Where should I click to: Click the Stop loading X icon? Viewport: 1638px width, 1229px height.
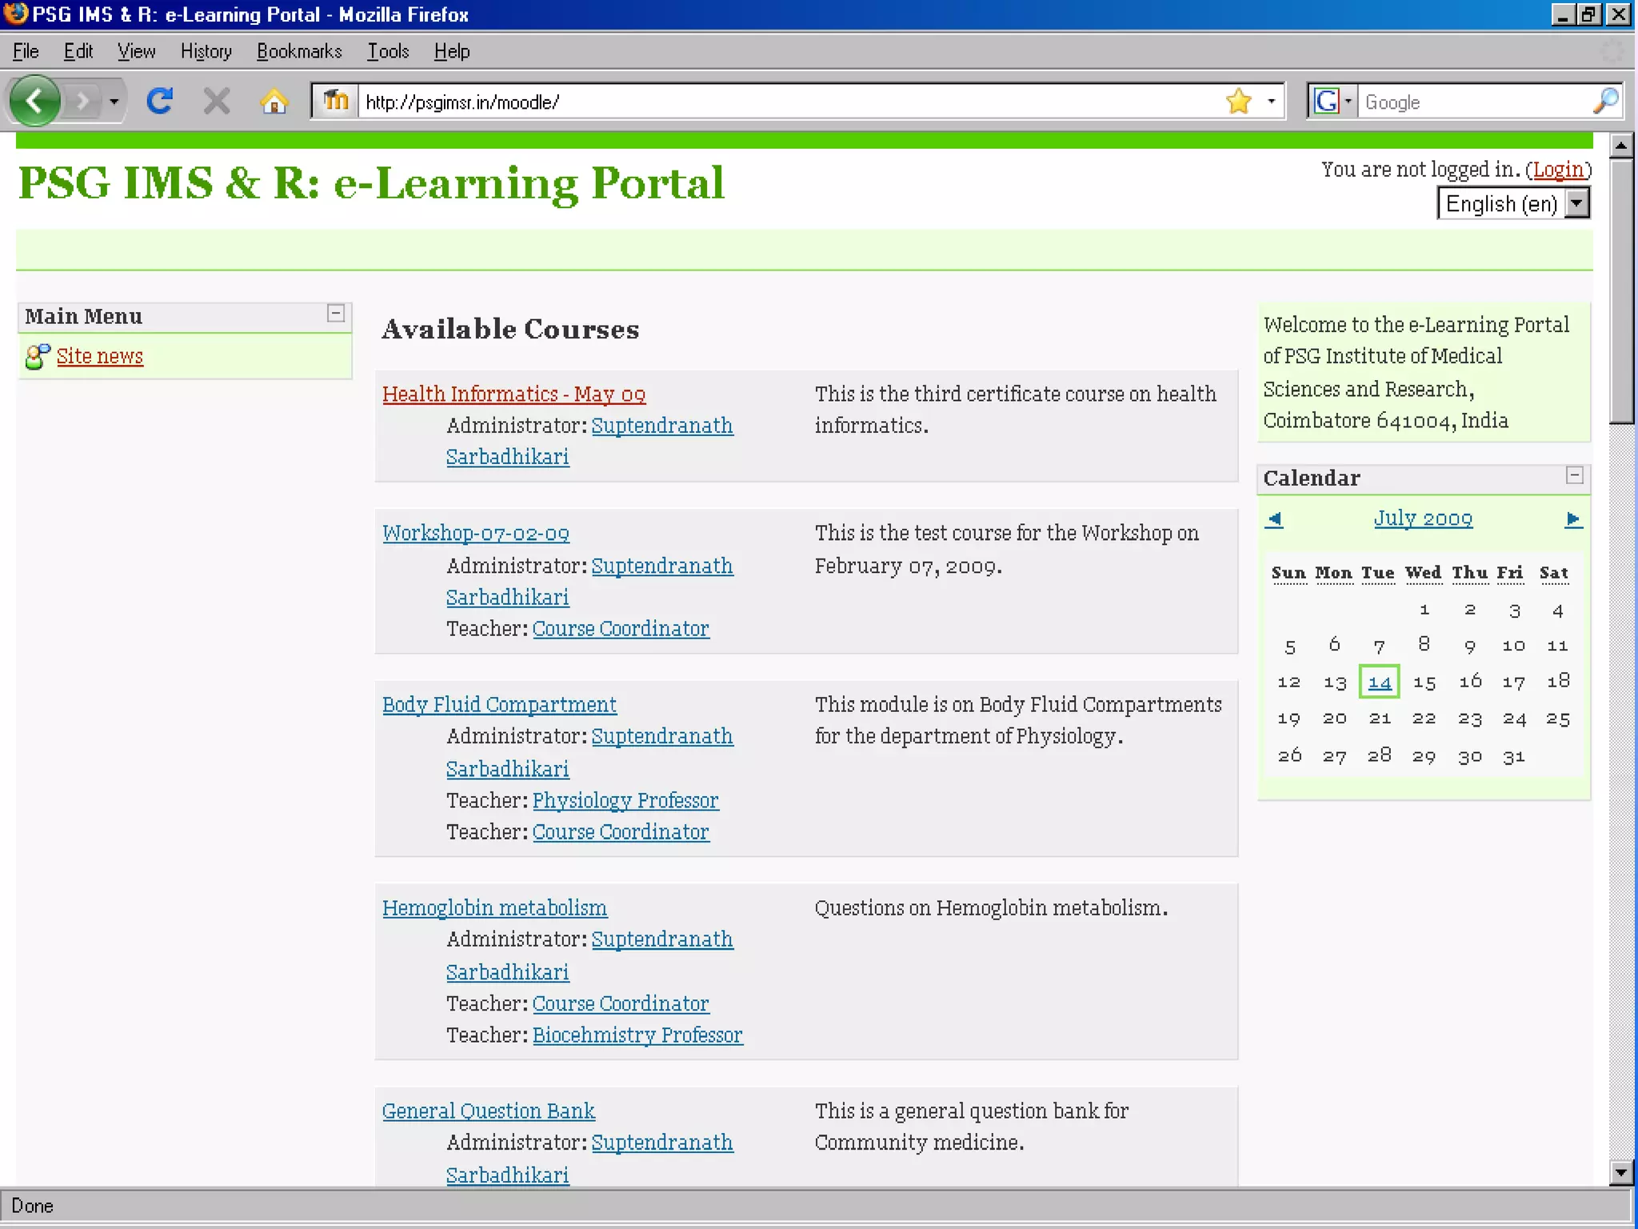[216, 102]
